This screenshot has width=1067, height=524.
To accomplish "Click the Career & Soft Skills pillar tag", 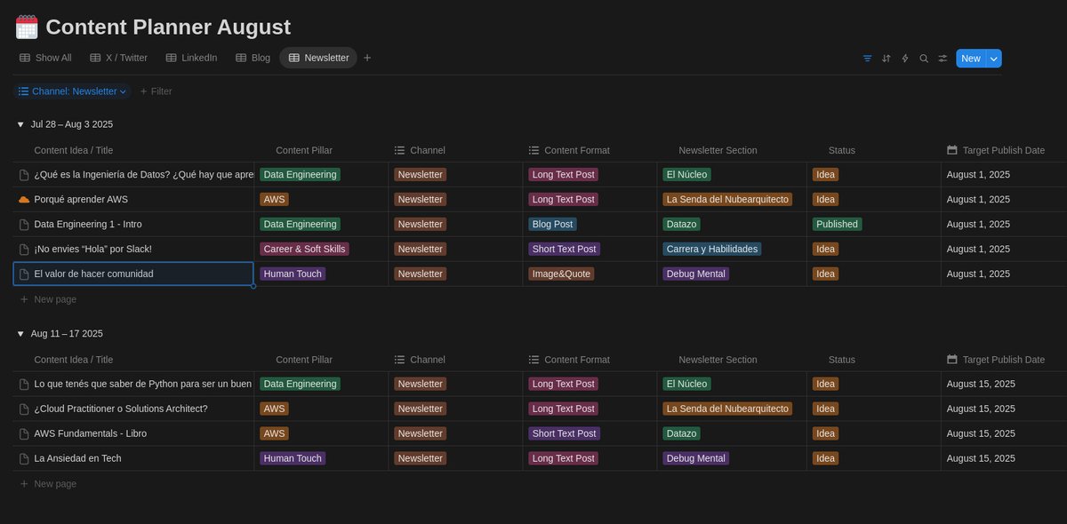I will pyautogui.click(x=304, y=250).
